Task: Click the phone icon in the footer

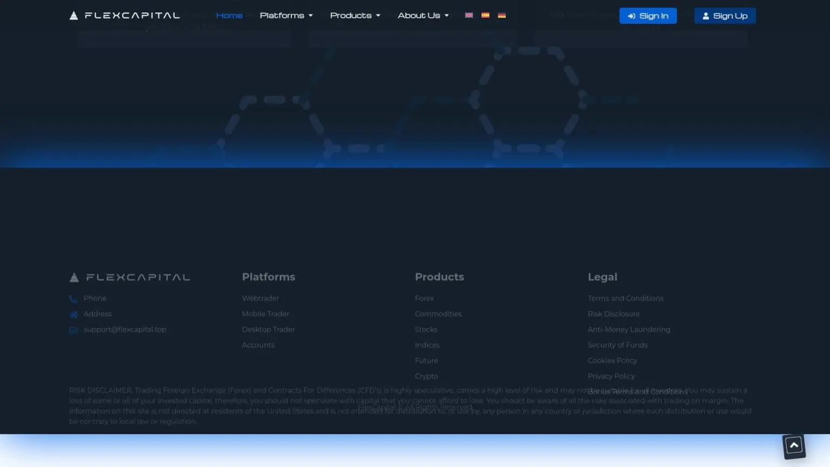Action: tap(73, 299)
